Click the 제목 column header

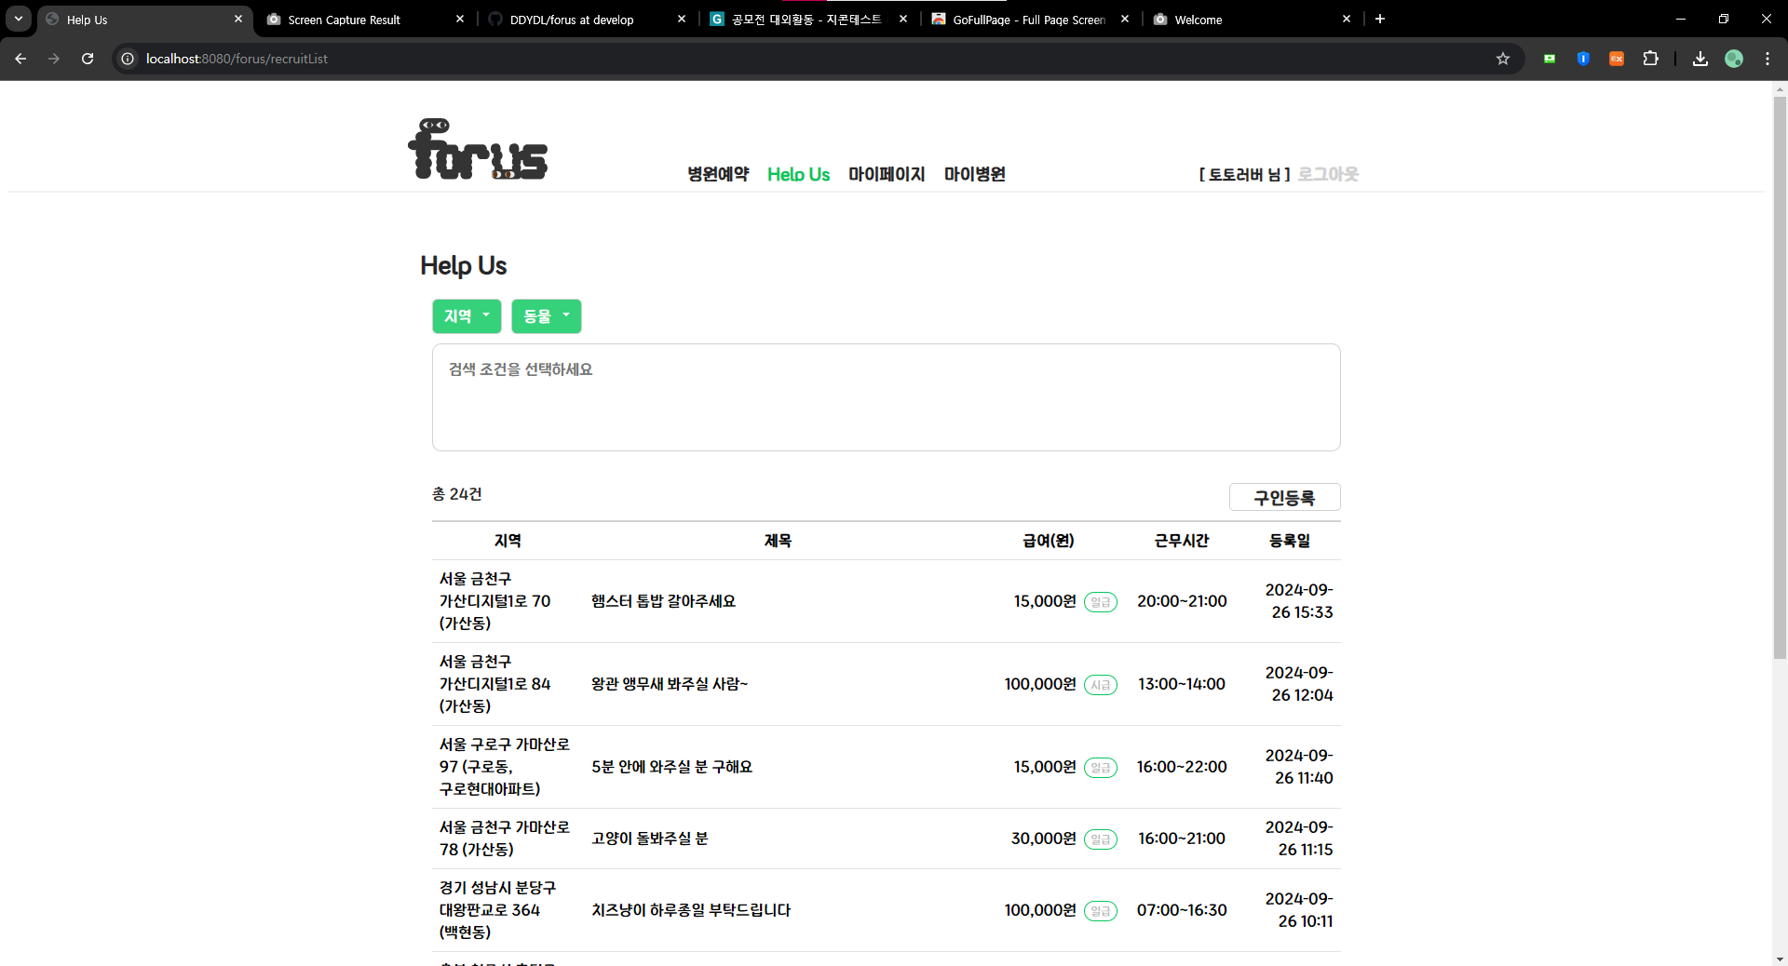coord(778,541)
